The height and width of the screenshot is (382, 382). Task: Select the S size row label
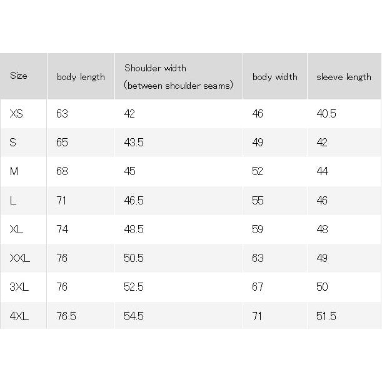[13, 143]
